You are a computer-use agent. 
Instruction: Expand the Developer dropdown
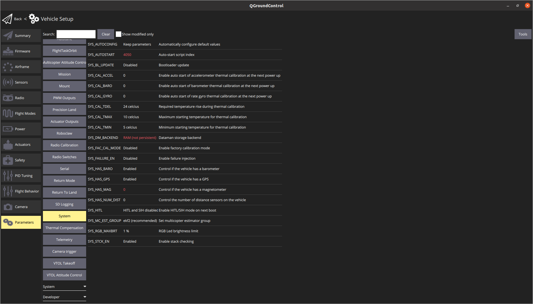pos(65,297)
